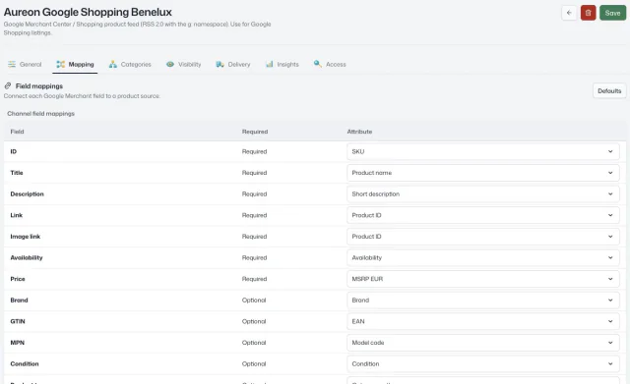The height and width of the screenshot is (384, 630).
Task: Click the Description field label
Action: pos(27,194)
